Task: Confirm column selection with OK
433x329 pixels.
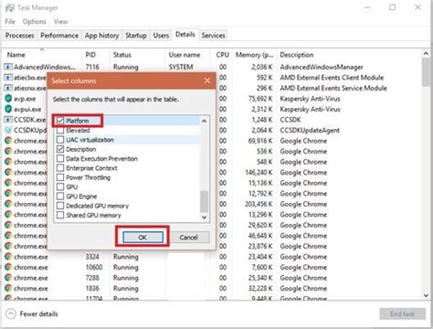Action: point(143,237)
